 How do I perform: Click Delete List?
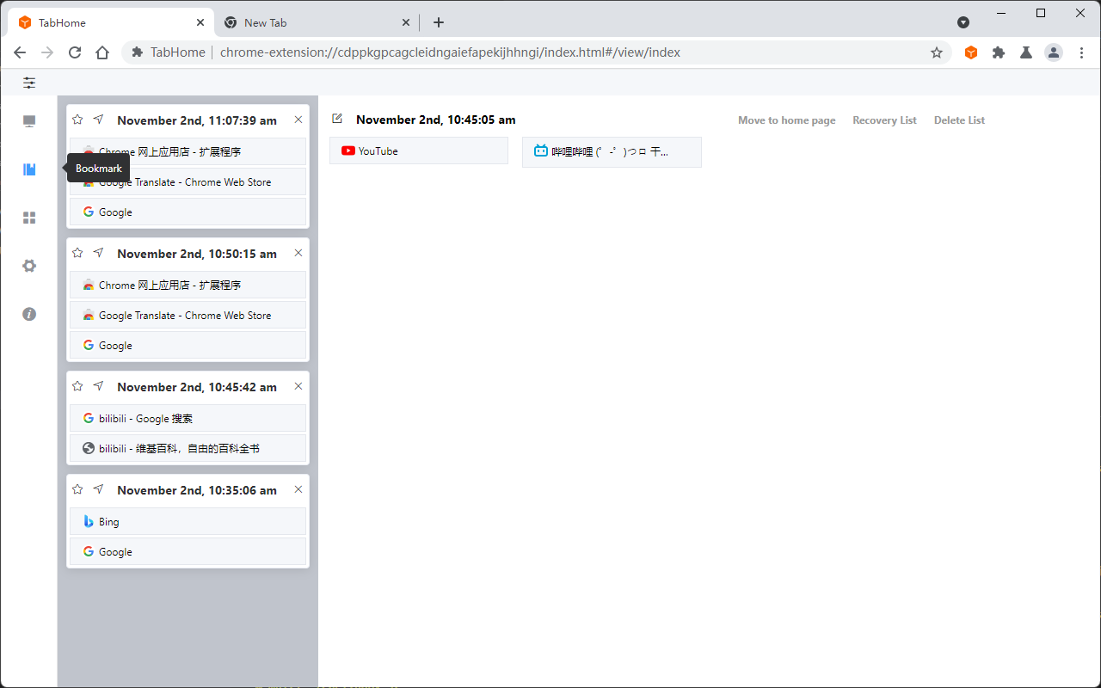point(959,120)
